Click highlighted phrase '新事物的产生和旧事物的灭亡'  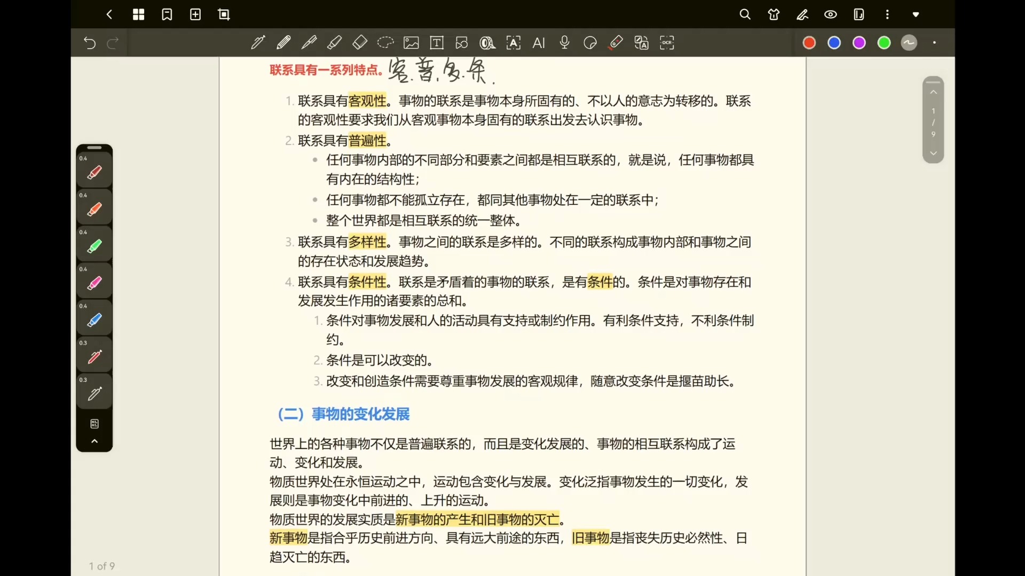pos(477,519)
